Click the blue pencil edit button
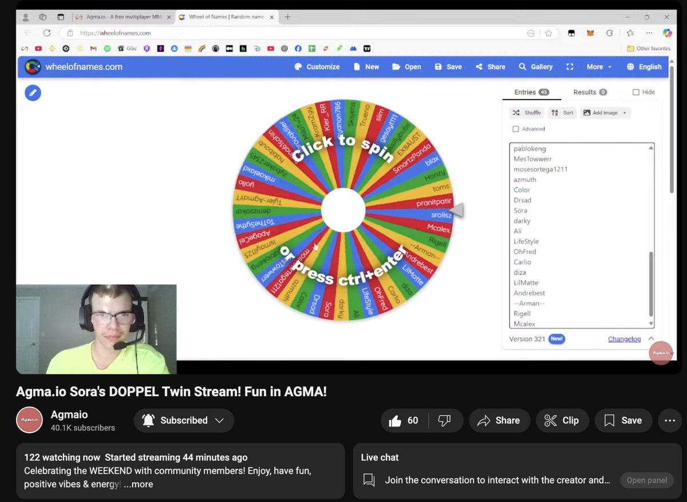 33,92
